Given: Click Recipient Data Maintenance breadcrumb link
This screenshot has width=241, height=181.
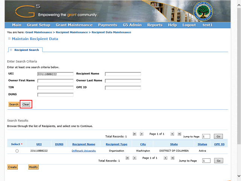Looking at the screenshot, I should coord(111,32).
